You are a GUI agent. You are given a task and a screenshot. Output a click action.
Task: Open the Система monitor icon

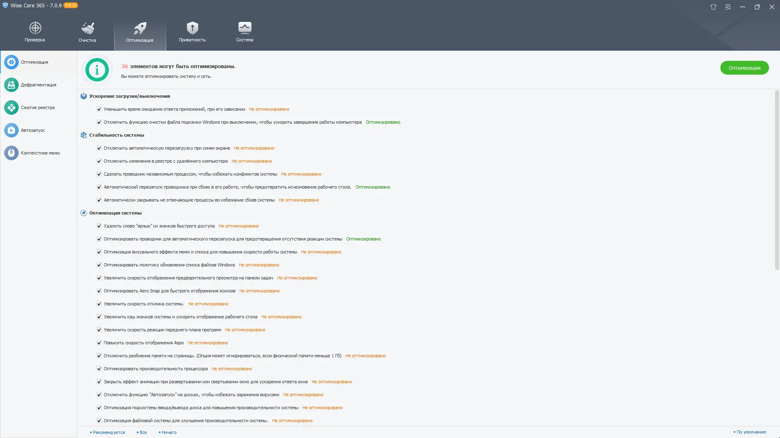tap(245, 28)
